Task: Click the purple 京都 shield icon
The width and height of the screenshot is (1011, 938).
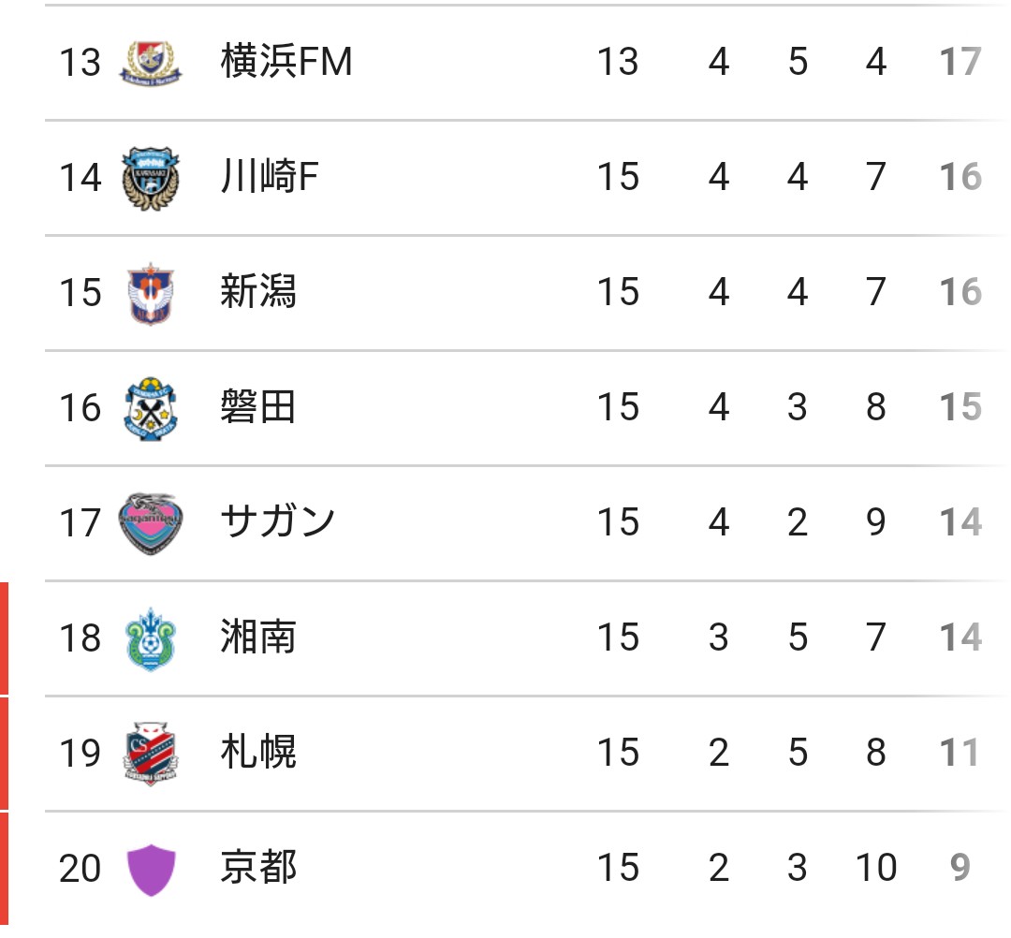Action: tap(151, 870)
